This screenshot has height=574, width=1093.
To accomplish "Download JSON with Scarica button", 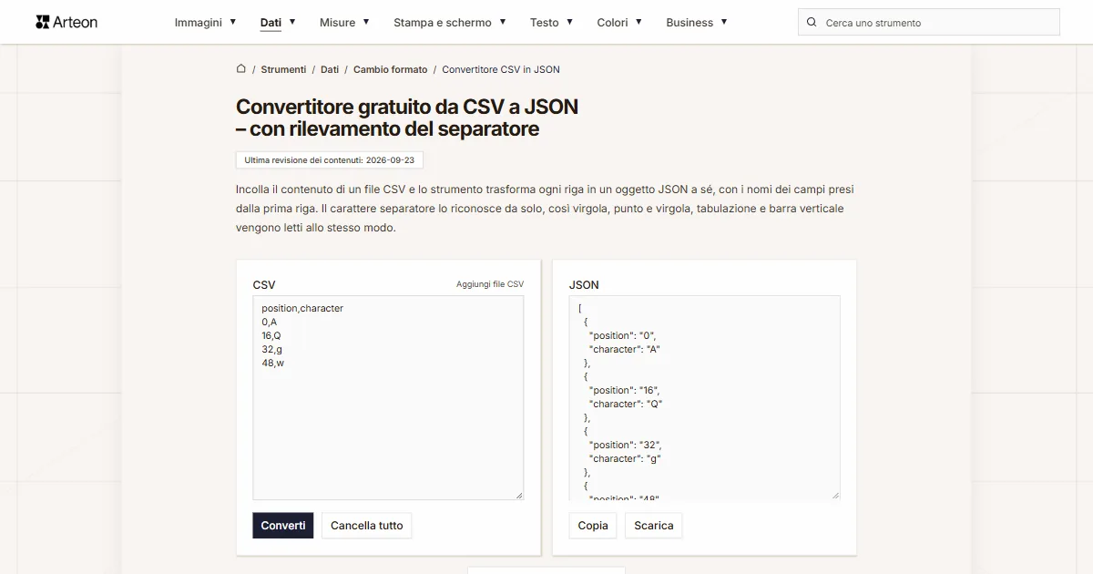I will pos(654,526).
